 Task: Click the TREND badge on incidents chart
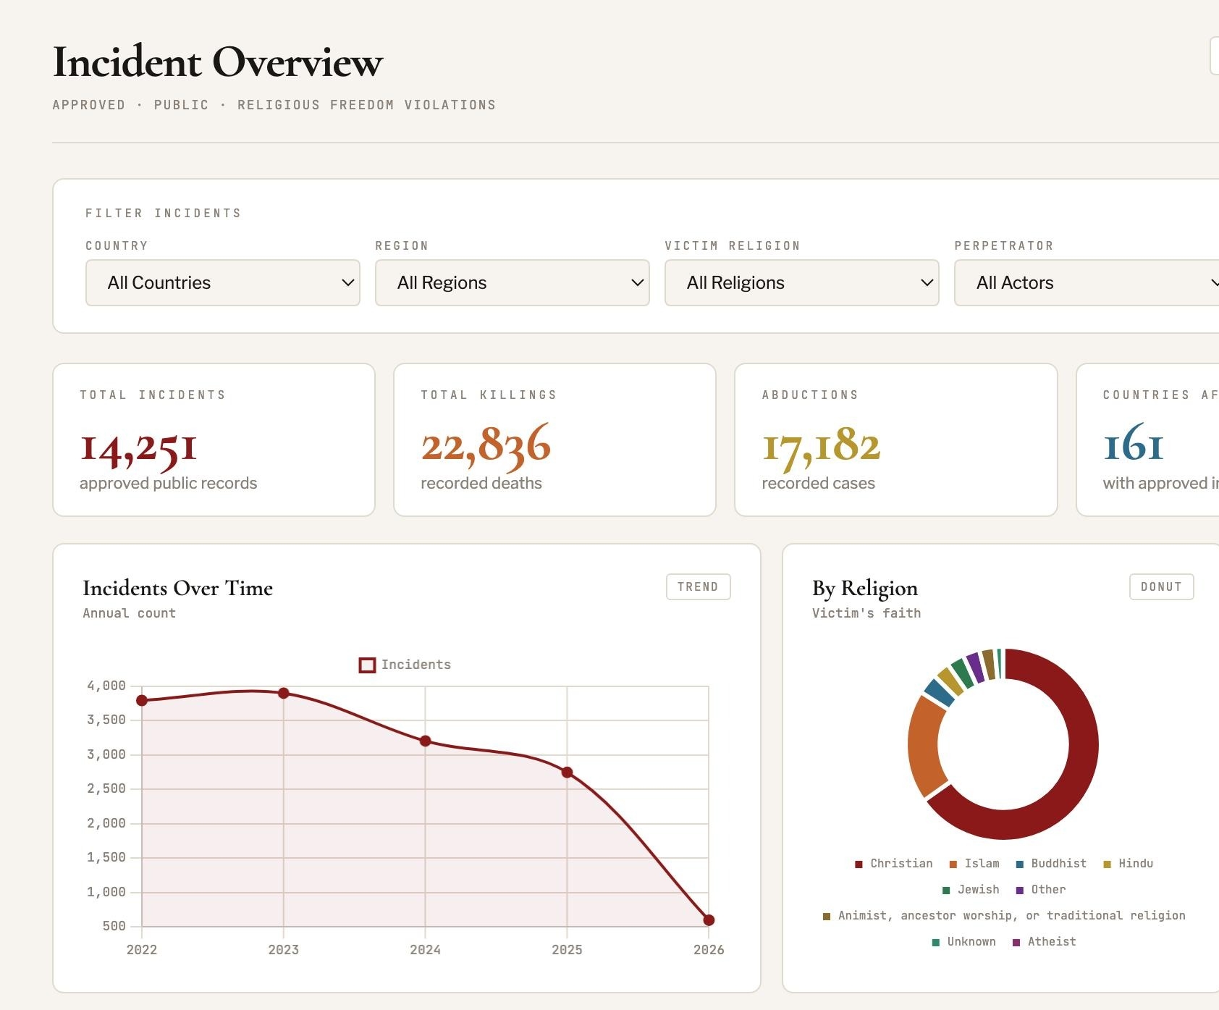point(698,587)
